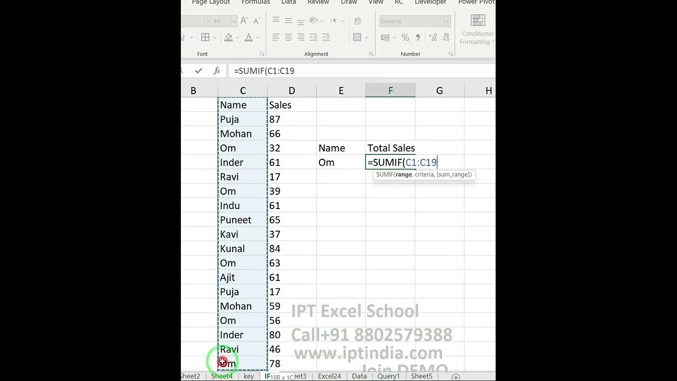This screenshot has height=381, width=677.
Task: Click the Ajit name cell
Action: pos(243,277)
